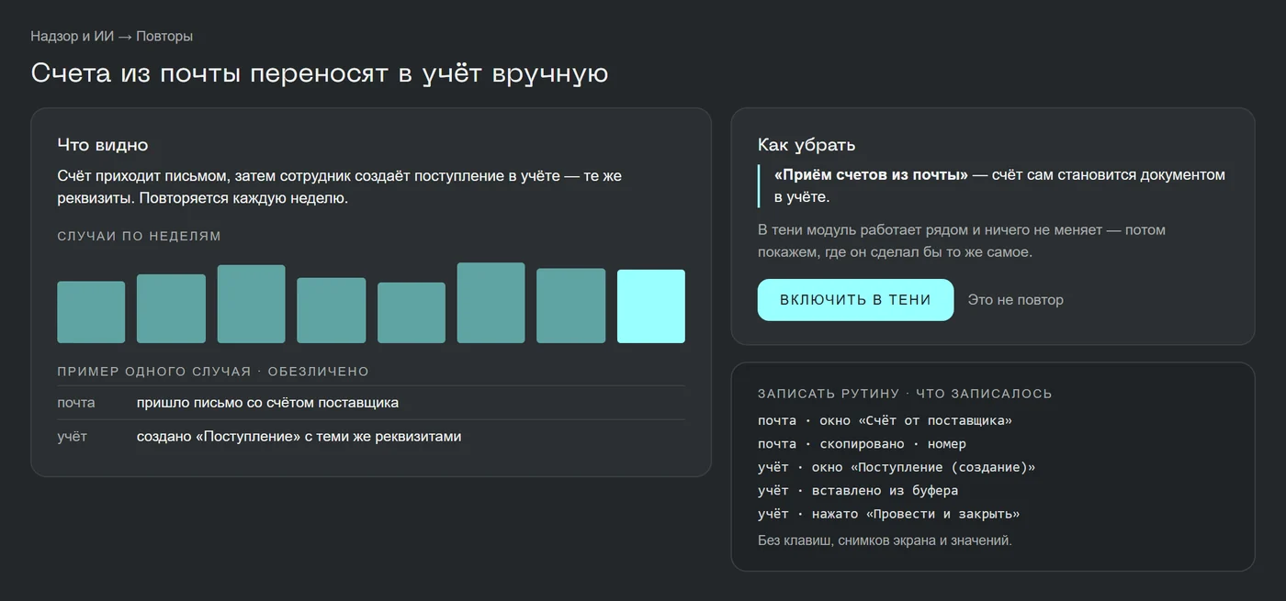
Task: Click the «Случаи по неделям» label
Action: point(140,236)
